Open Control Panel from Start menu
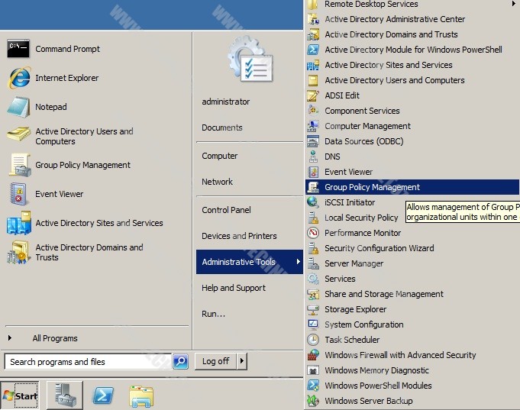Viewport: 520px width, 410px height. [226, 210]
